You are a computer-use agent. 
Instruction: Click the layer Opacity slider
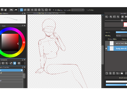click(121, 32)
